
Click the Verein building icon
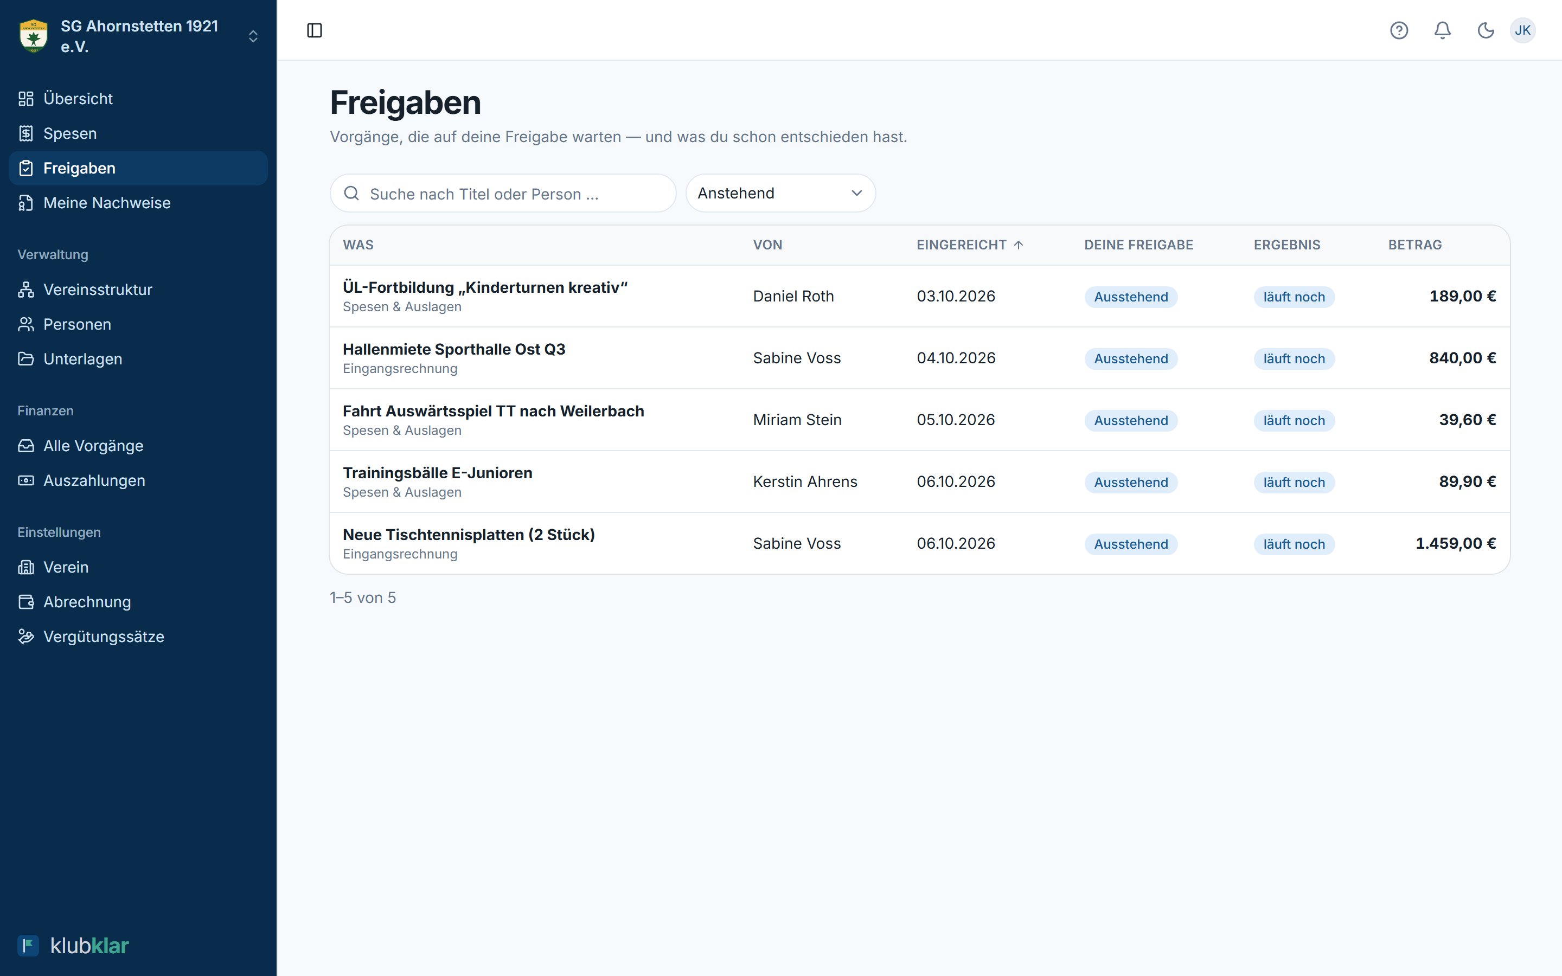coord(26,567)
